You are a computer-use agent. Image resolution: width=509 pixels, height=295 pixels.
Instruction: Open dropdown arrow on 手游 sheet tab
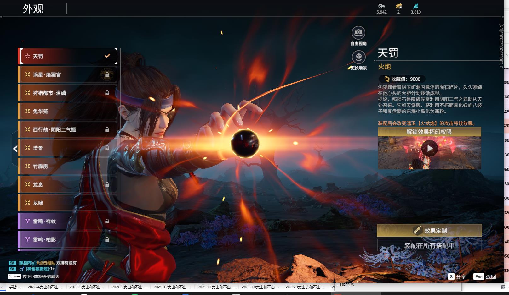[20, 287]
